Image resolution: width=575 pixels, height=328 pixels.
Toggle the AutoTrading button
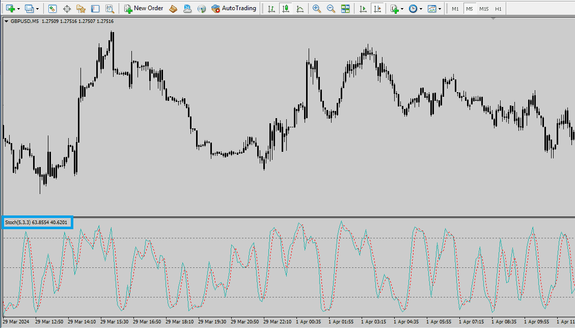pyautogui.click(x=234, y=9)
